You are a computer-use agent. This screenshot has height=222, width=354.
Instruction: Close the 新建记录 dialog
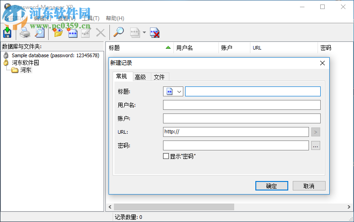(322, 63)
